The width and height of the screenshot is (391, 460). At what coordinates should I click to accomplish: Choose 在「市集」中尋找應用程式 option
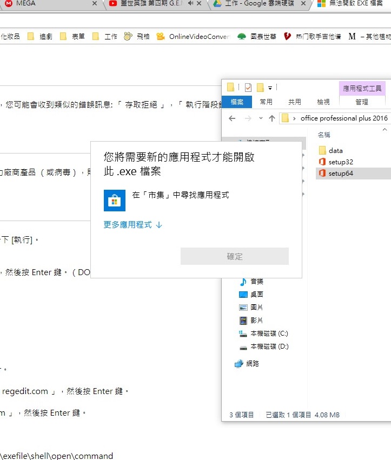coord(181,195)
